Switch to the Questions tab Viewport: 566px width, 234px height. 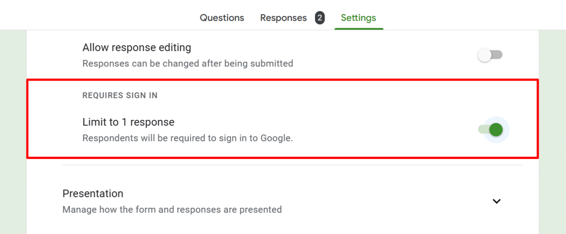222,18
